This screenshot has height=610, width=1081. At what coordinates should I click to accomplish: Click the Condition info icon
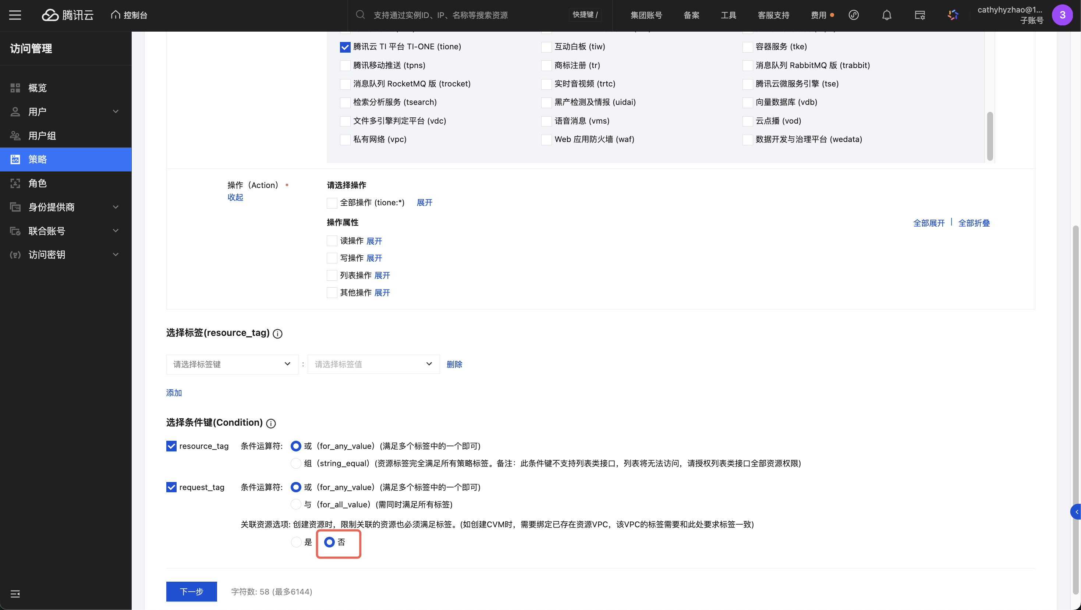tap(271, 423)
